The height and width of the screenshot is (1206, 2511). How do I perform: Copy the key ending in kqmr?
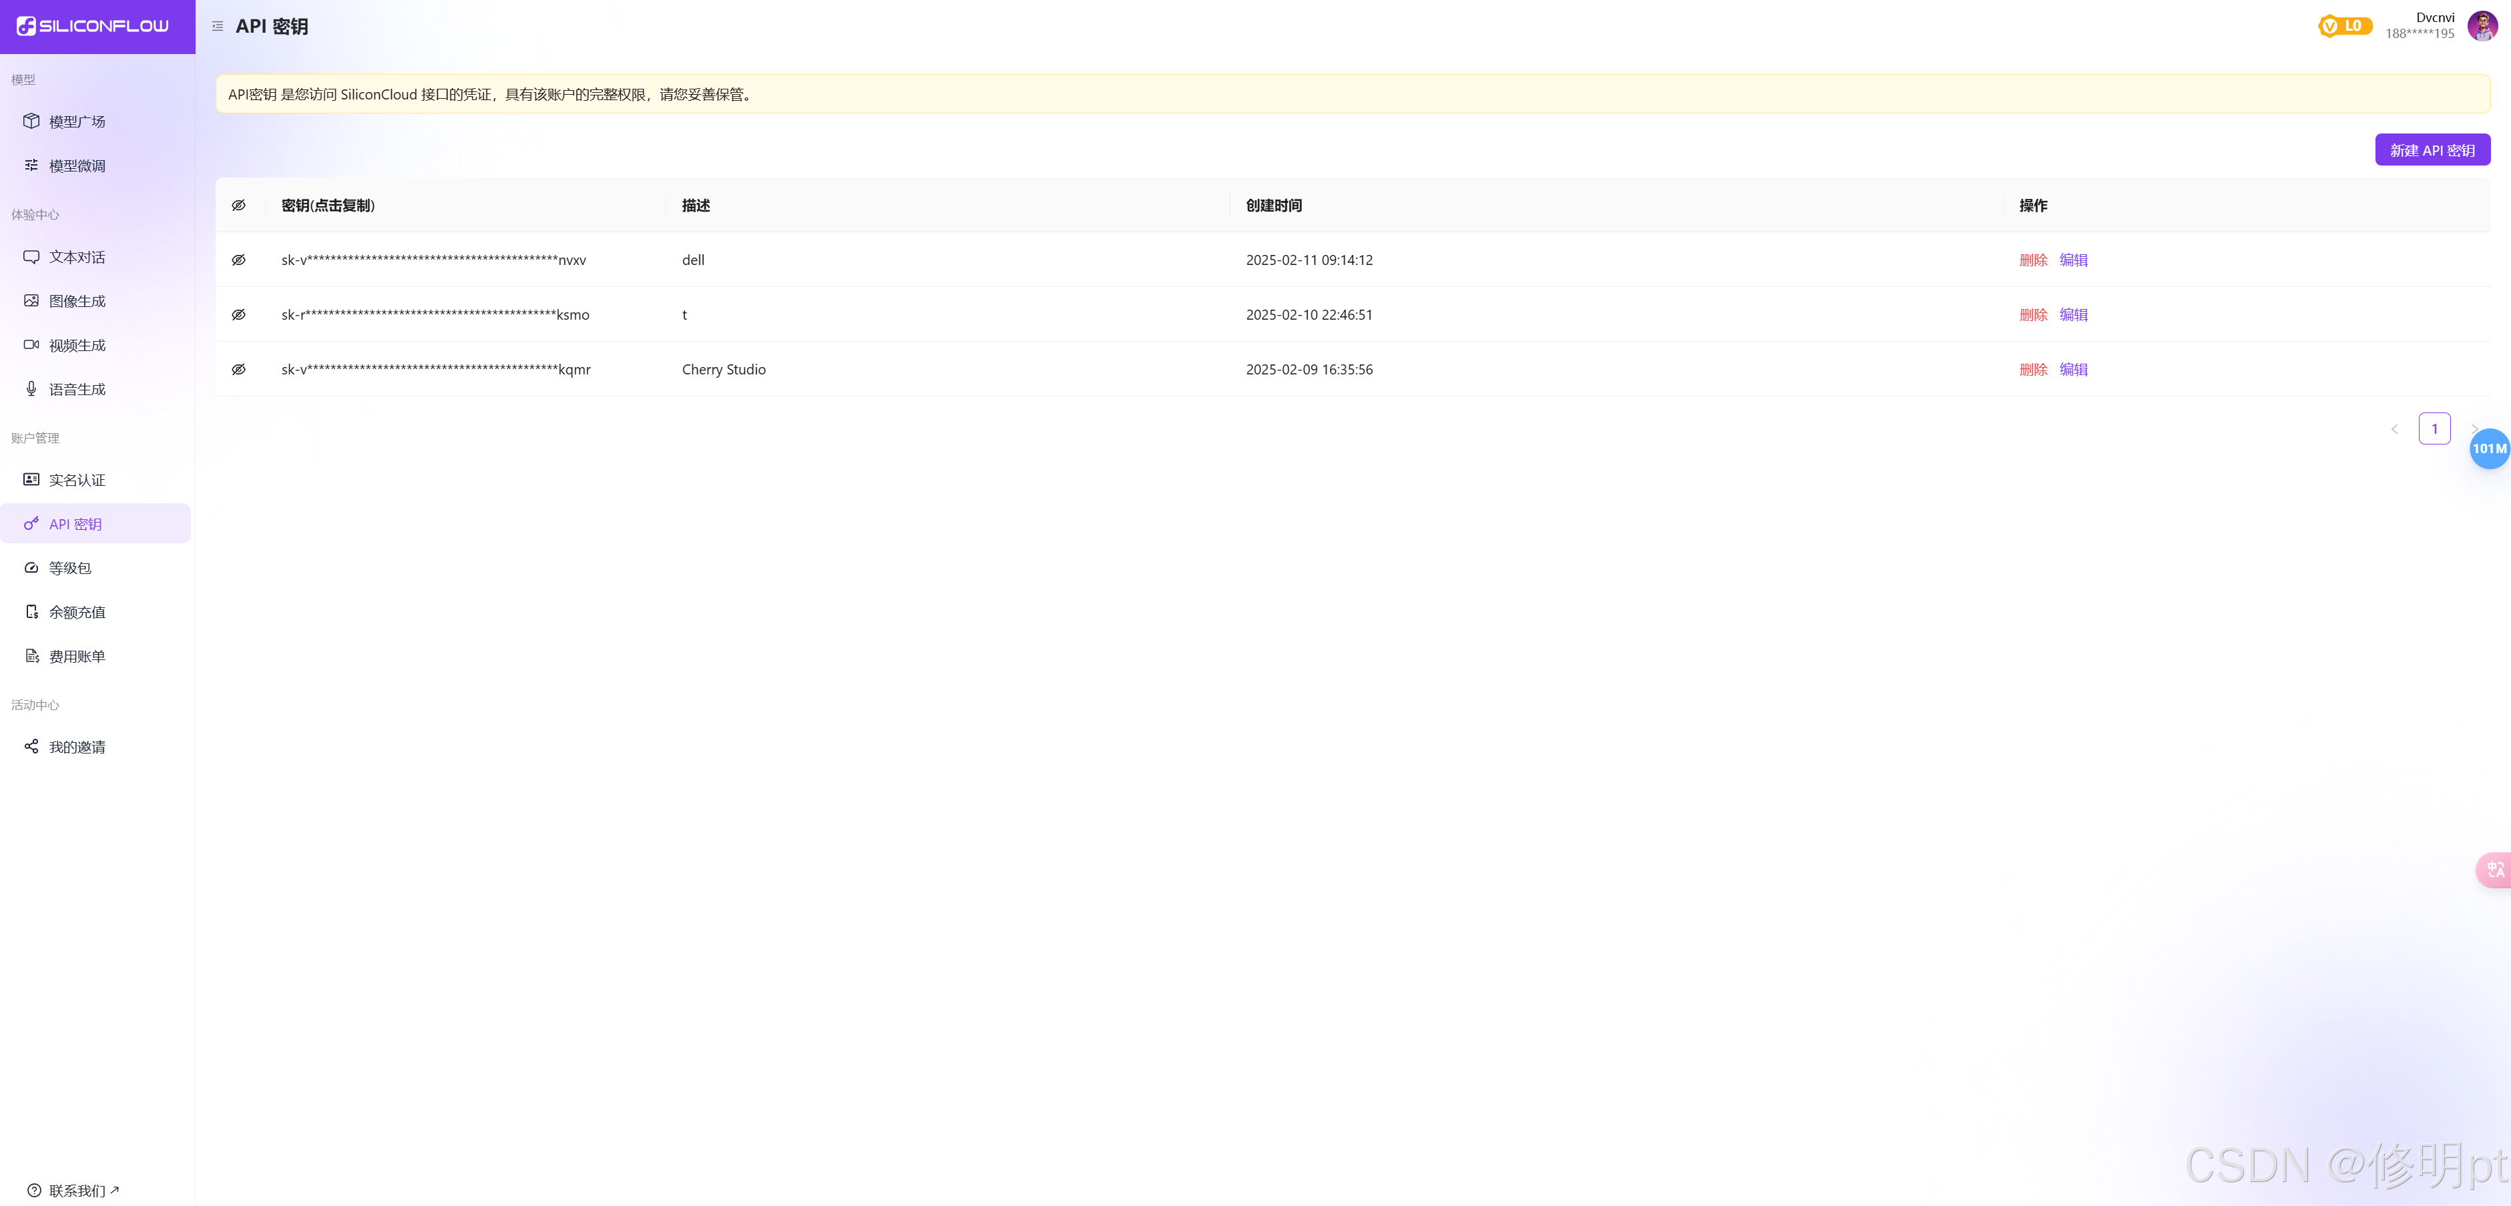[x=436, y=369]
